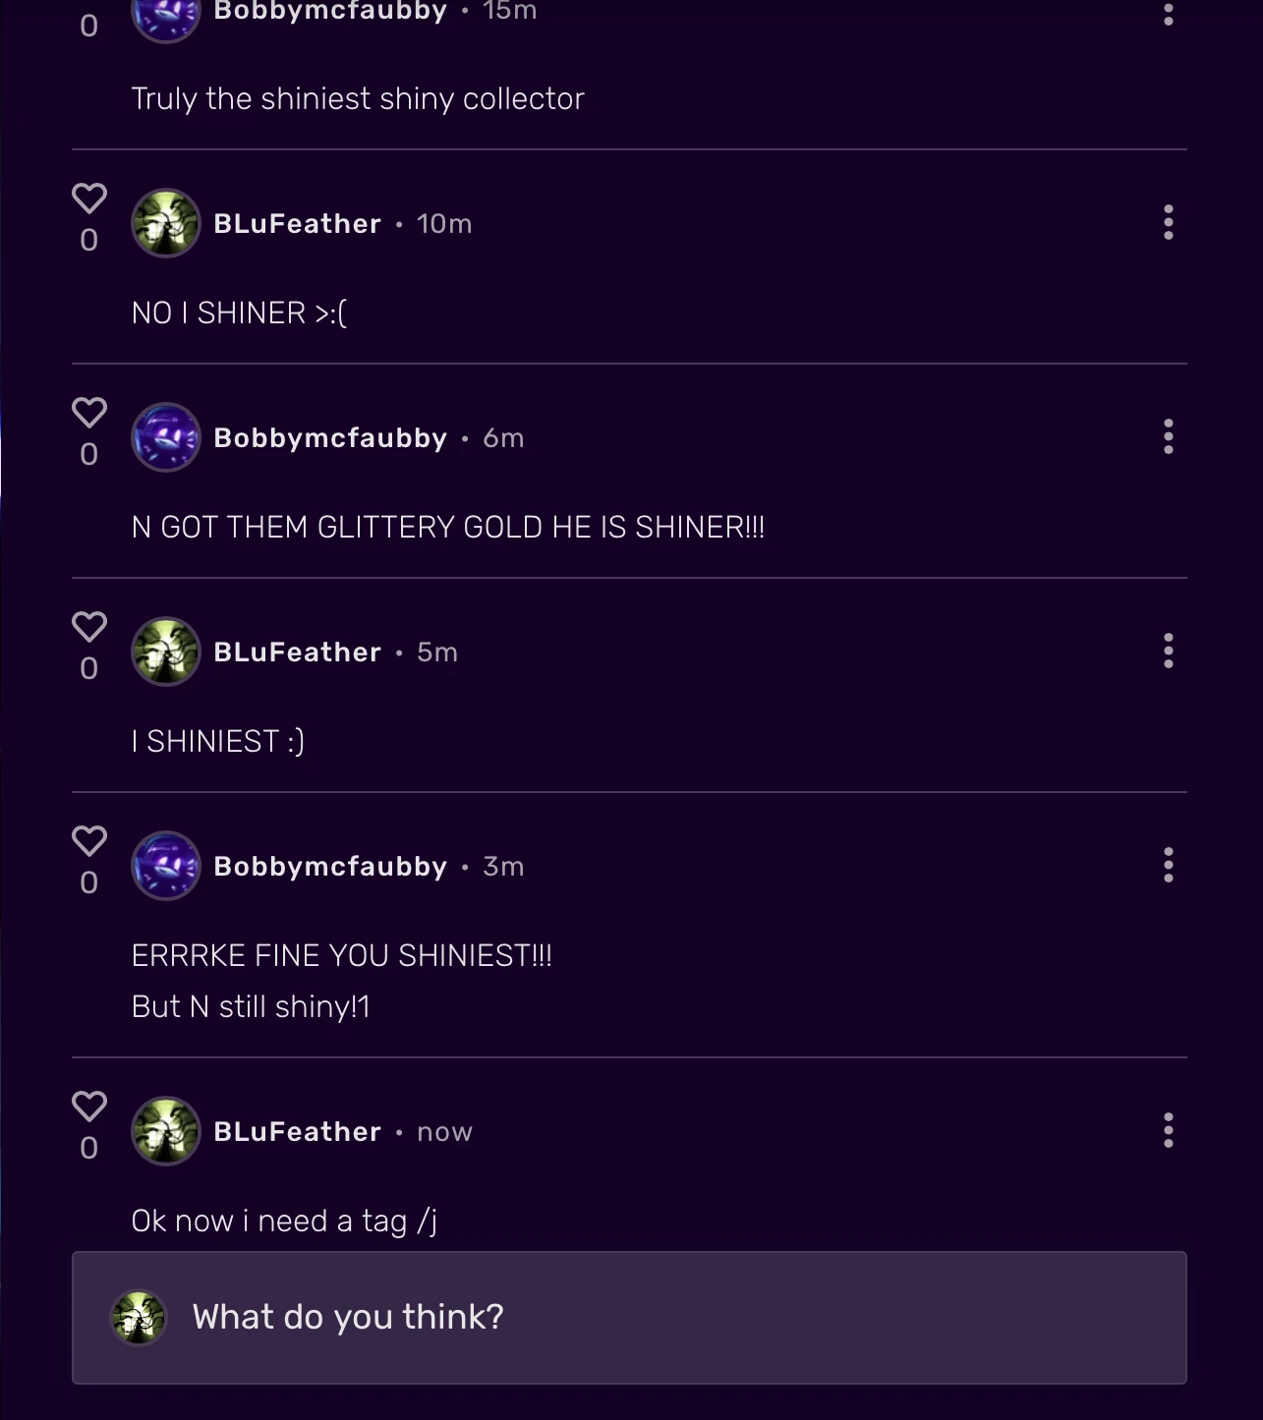Click more icon on the newest BLuFeather comment
The width and height of the screenshot is (1263, 1420).
1168,1131
